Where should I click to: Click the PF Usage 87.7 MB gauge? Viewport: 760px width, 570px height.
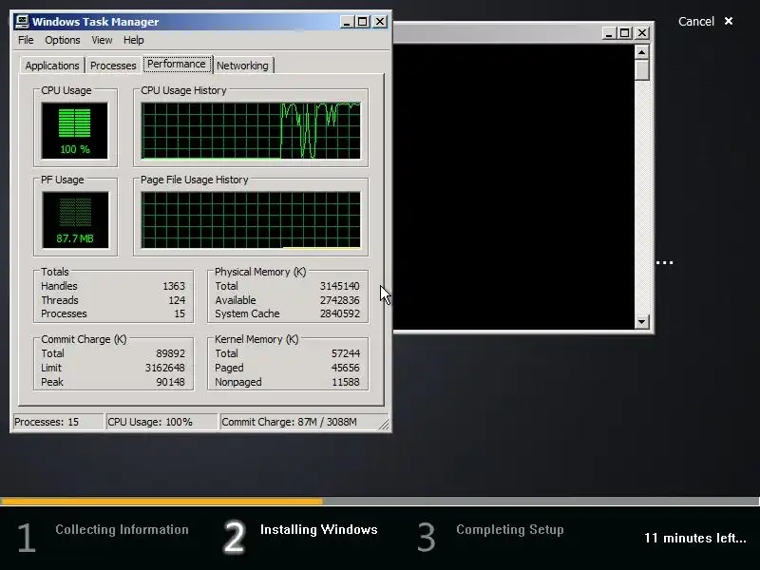coord(75,219)
